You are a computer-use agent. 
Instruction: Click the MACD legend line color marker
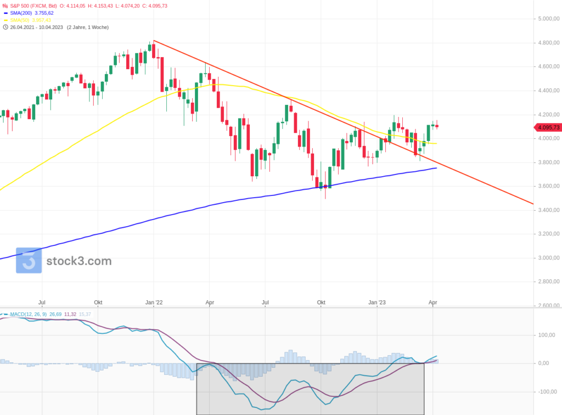[x=5, y=315]
